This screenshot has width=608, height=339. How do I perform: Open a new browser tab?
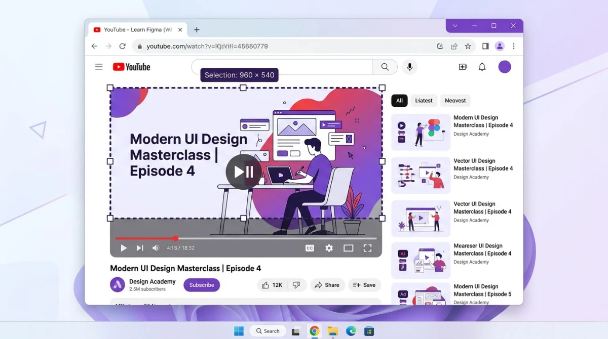click(x=197, y=30)
